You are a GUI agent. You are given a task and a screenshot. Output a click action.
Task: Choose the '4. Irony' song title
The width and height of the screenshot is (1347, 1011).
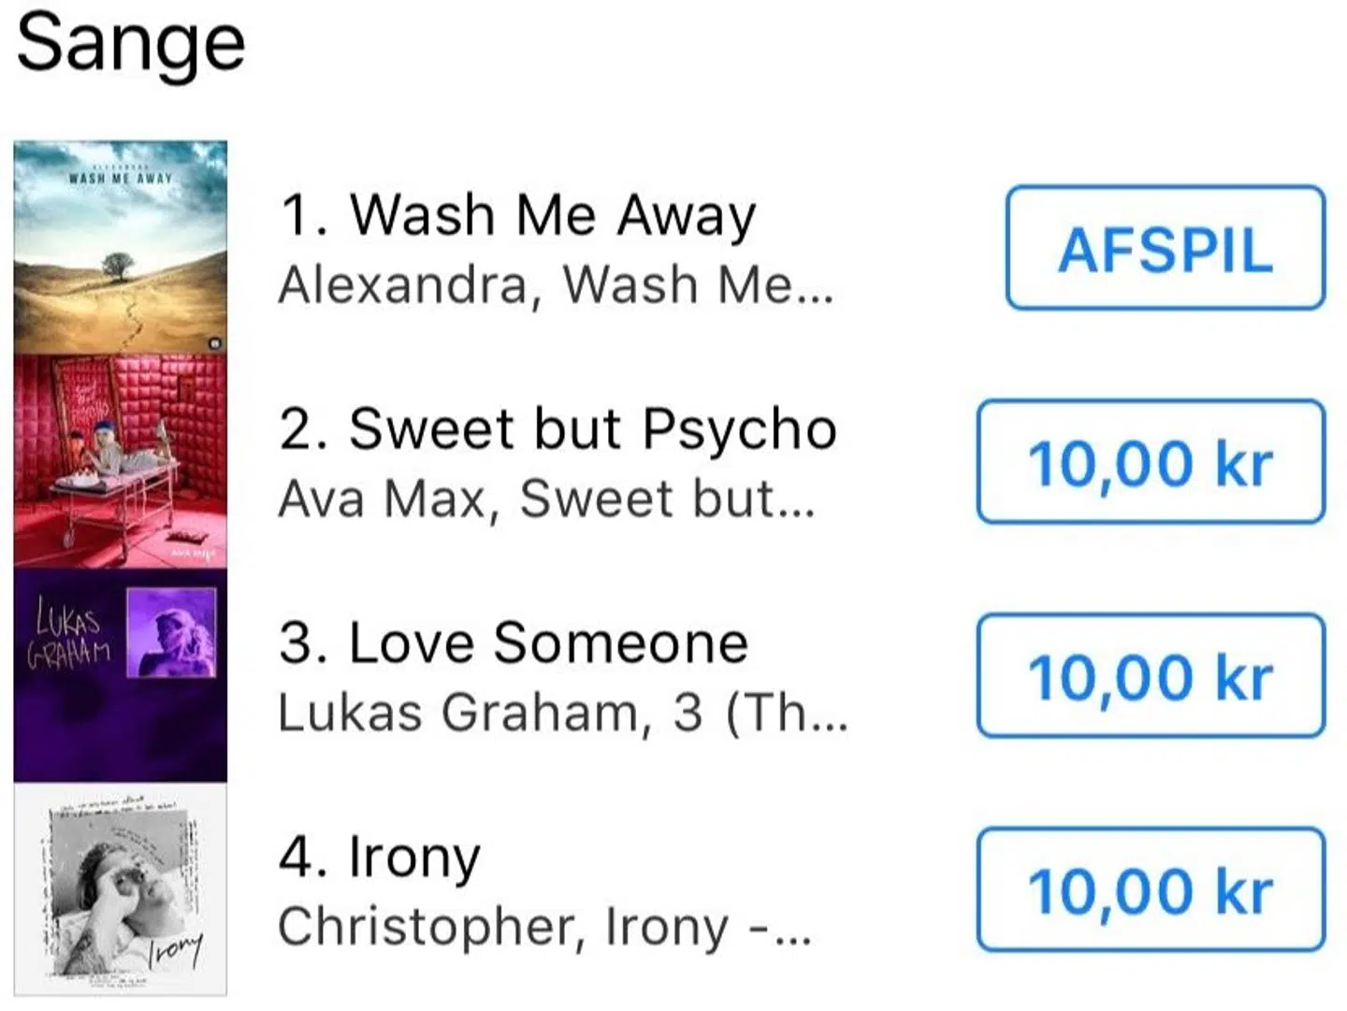380,857
